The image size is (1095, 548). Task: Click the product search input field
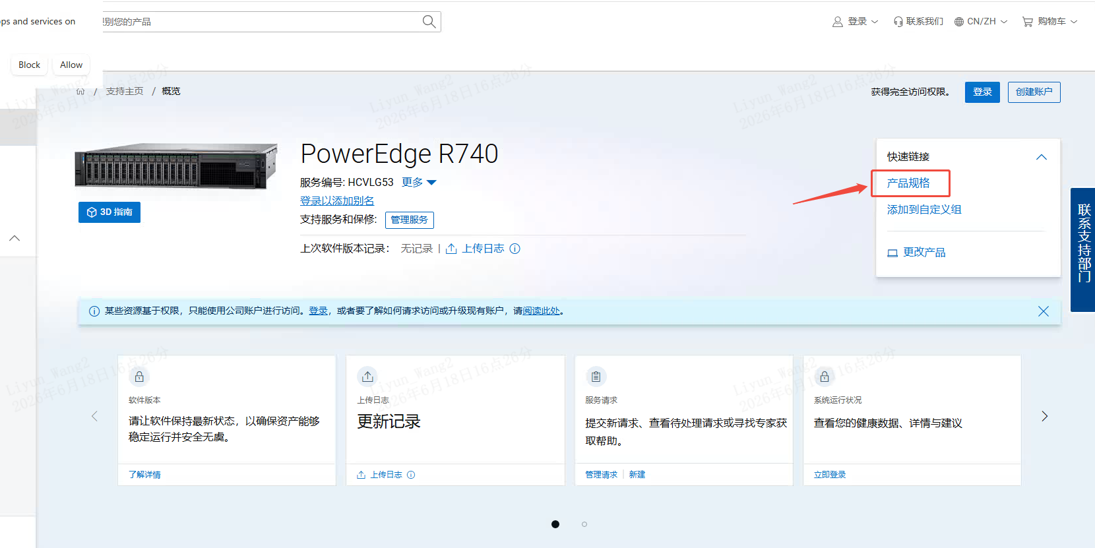point(263,22)
